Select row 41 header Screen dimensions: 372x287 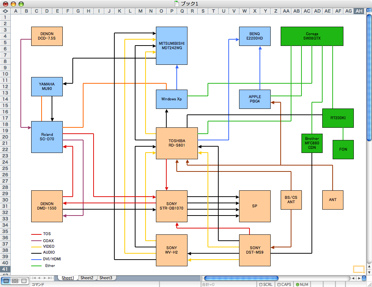pyautogui.click(x=5, y=269)
